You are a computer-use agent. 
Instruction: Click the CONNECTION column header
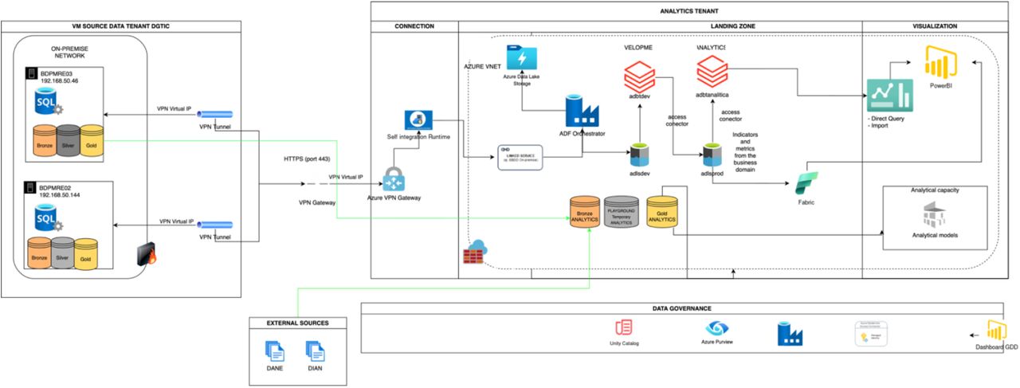(x=414, y=26)
